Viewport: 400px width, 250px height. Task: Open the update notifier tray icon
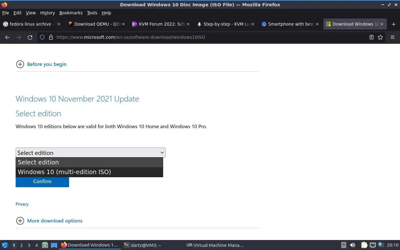pyautogui.click(x=380, y=245)
